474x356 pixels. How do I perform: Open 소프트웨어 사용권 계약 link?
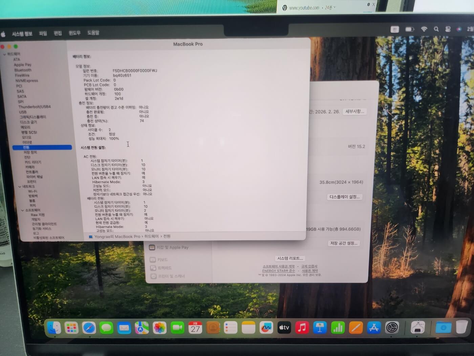(x=279, y=266)
